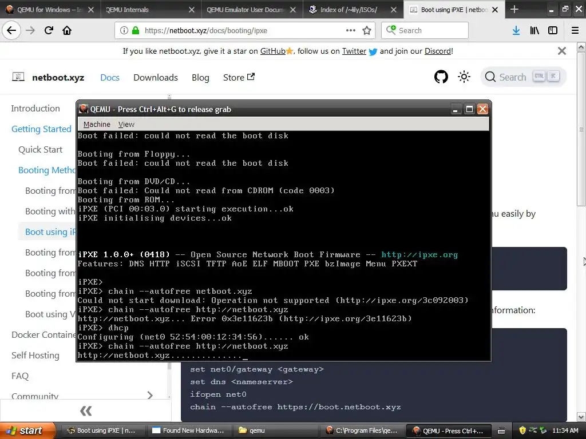Open the View menu in QEMU
586x439 pixels.
(x=126, y=124)
